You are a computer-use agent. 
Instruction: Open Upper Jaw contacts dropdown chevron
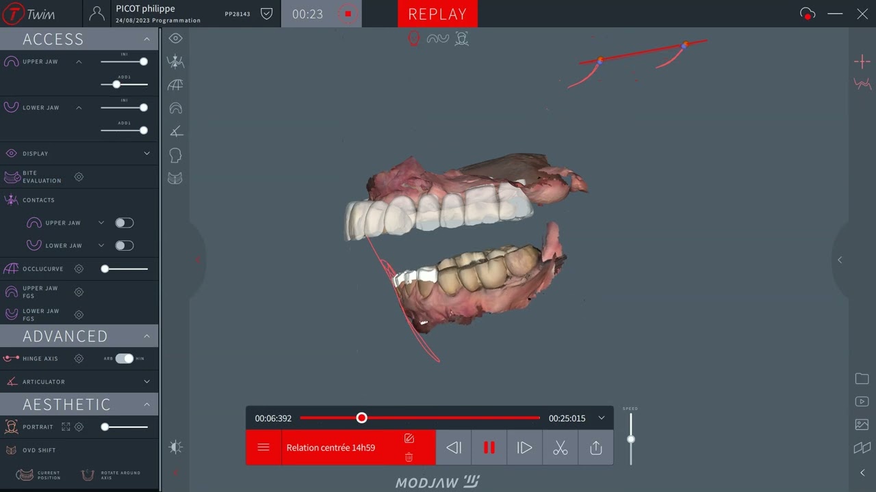(x=101, y=223)
